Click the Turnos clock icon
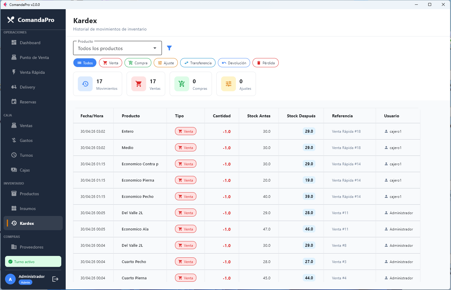Viewport: 451px width, 290px height. coord(14,155)
